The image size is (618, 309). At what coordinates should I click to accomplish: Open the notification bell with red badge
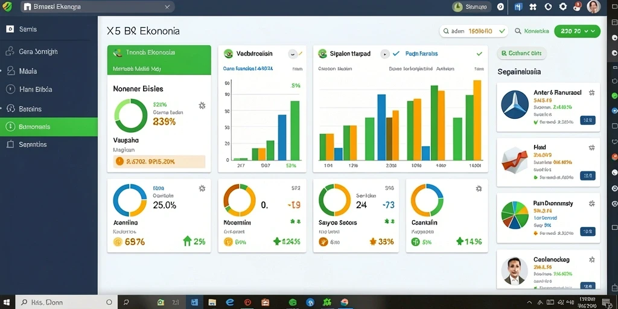pyautogui.click(x=578, y=6)
